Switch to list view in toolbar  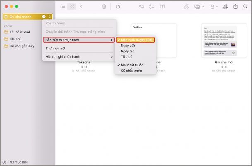[x=63, y=7]
